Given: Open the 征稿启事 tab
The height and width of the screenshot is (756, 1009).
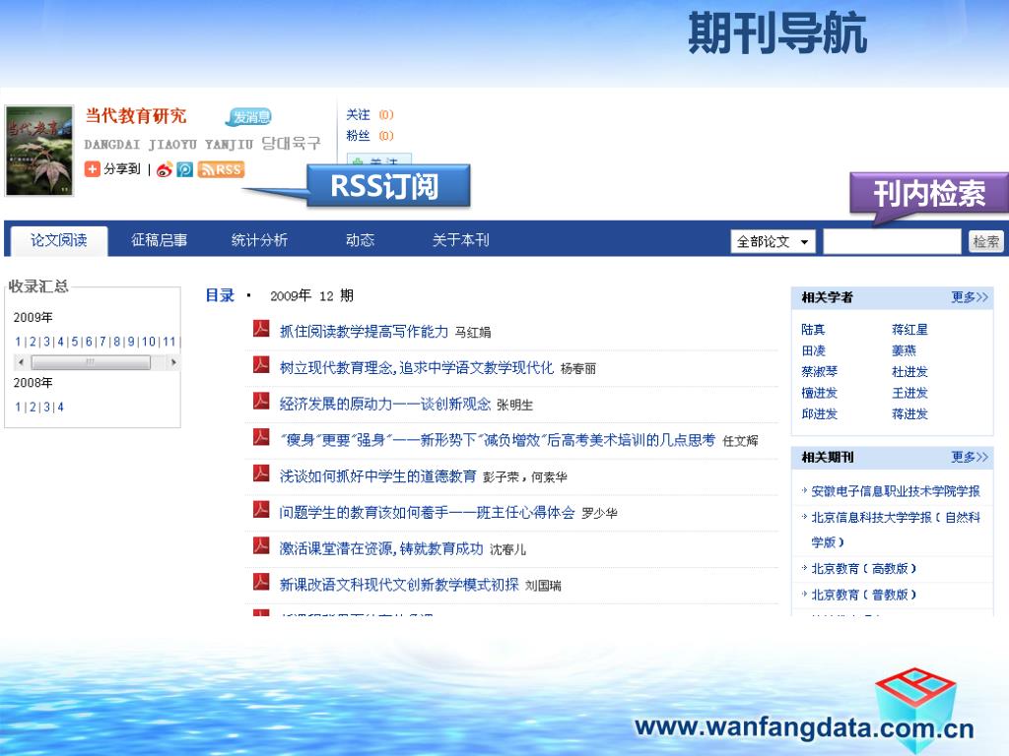Looking at the screenshot, I should click(x=159, y=240).
